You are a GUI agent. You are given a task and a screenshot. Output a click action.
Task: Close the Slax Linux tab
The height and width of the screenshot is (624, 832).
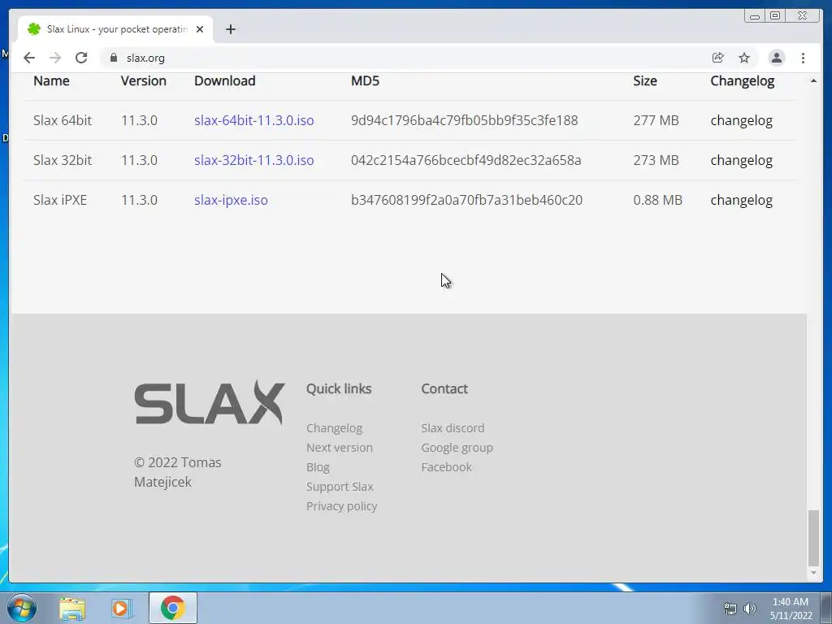coord(200,29)
